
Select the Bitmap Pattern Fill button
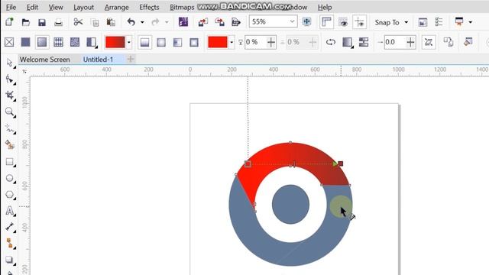(x=75, y=42)
